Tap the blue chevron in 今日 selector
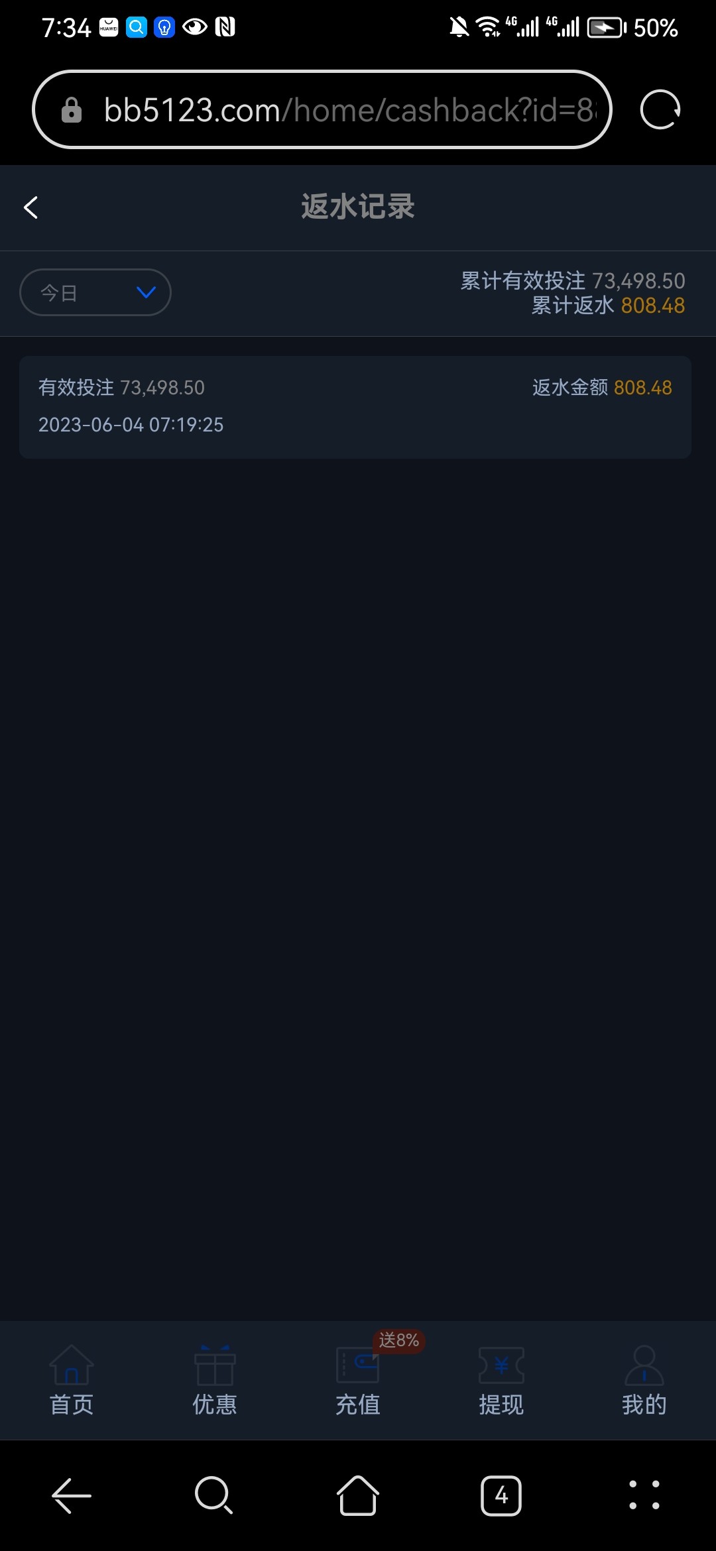This screenshot has height=1551, width=716. [x=146, y=292]
